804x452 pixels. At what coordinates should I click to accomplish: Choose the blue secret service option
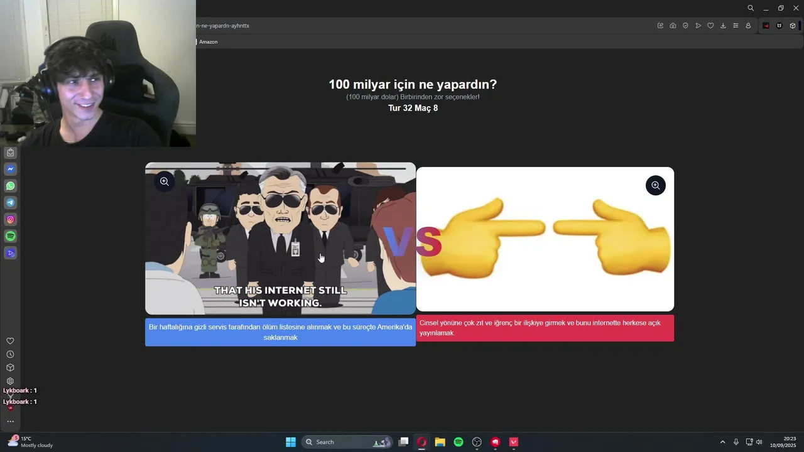pos(280,332)
